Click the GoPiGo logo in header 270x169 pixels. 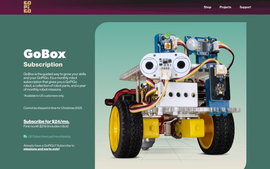point(27,7)
